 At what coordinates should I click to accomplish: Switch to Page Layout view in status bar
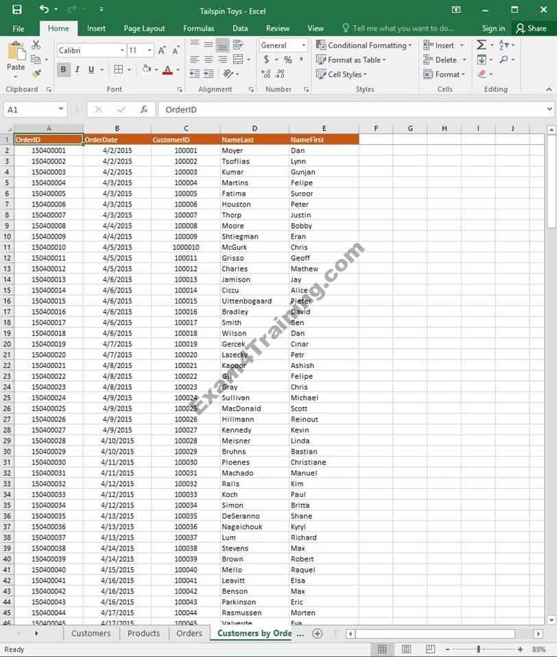[406, 649]
